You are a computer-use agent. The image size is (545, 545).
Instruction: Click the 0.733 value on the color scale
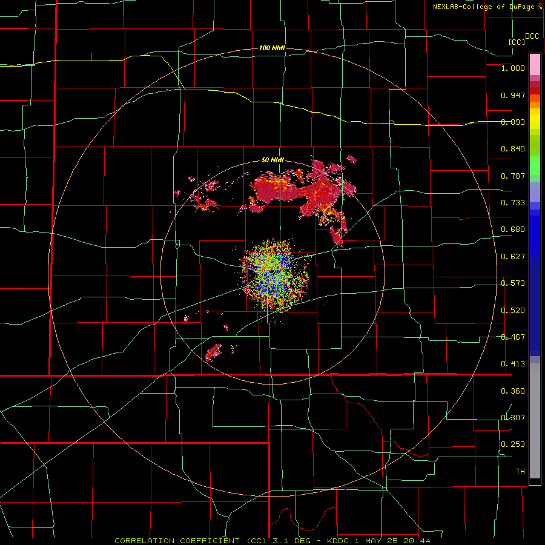pyautogui.click(x=513, y=203)
